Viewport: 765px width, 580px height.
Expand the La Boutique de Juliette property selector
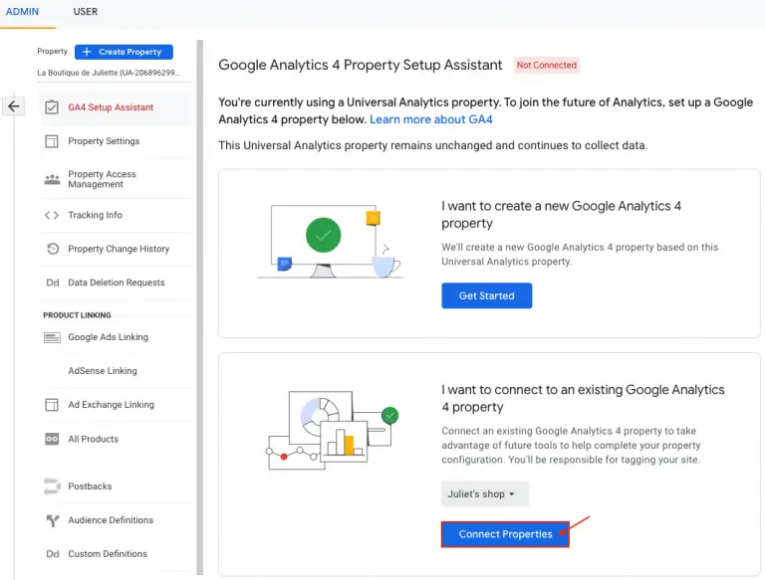pos(108,73)
